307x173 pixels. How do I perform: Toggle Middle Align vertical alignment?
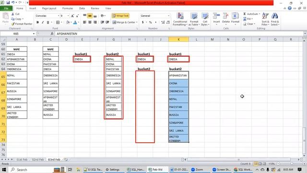pyautogui.click(x=90, y=16)
